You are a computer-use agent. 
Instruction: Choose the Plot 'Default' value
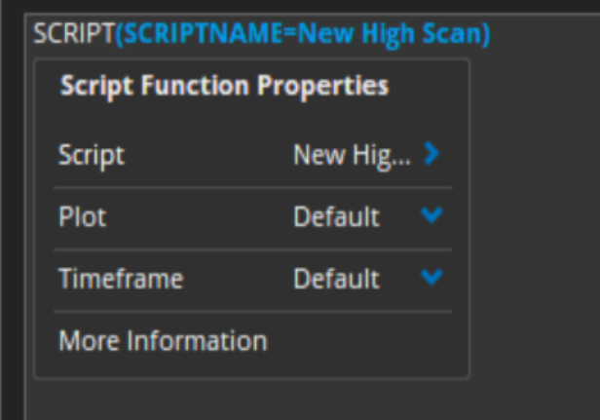pyautogui.click(x=336, y=216)
